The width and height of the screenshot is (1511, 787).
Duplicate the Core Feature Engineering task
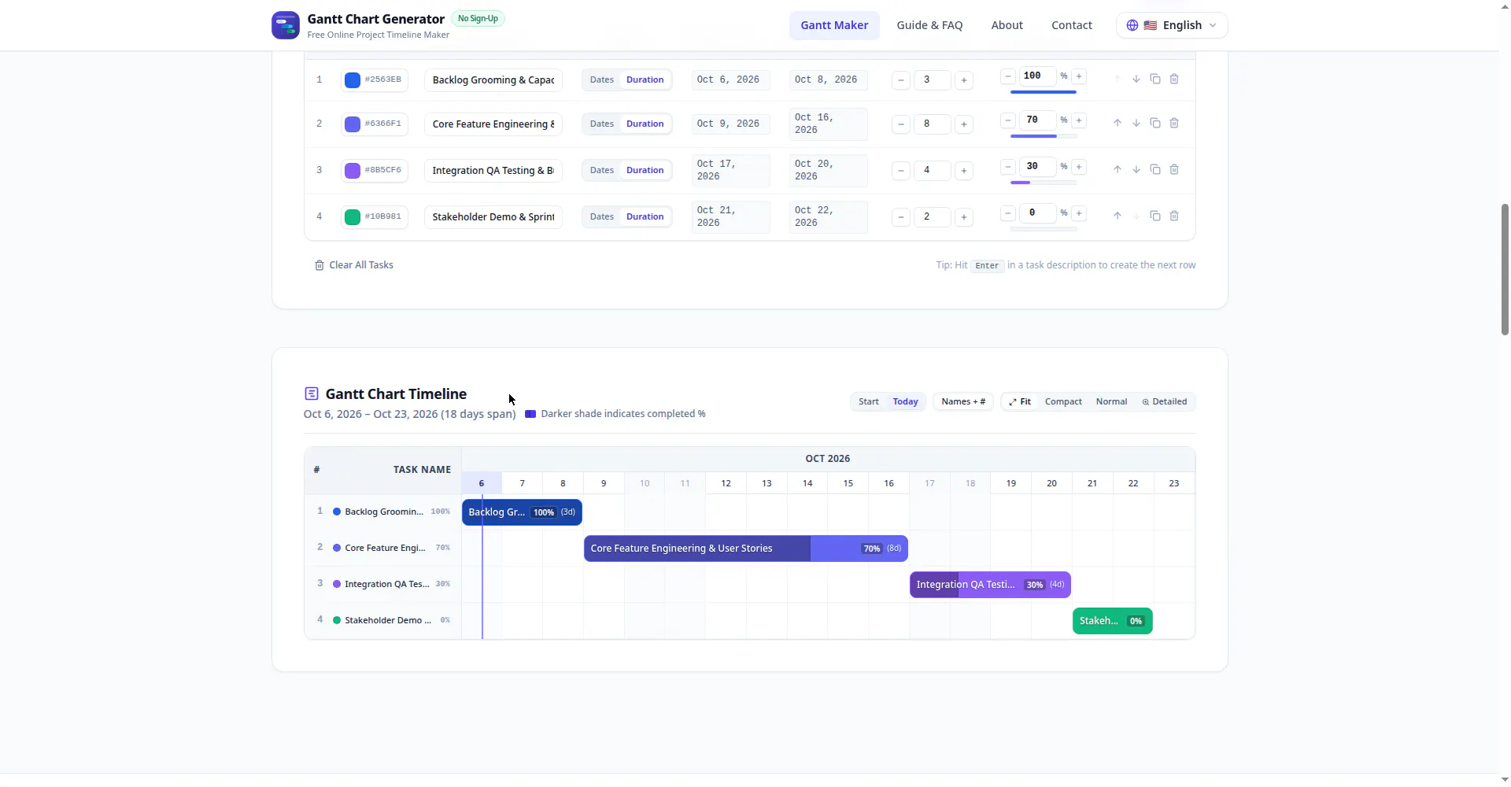[1155, 124]
